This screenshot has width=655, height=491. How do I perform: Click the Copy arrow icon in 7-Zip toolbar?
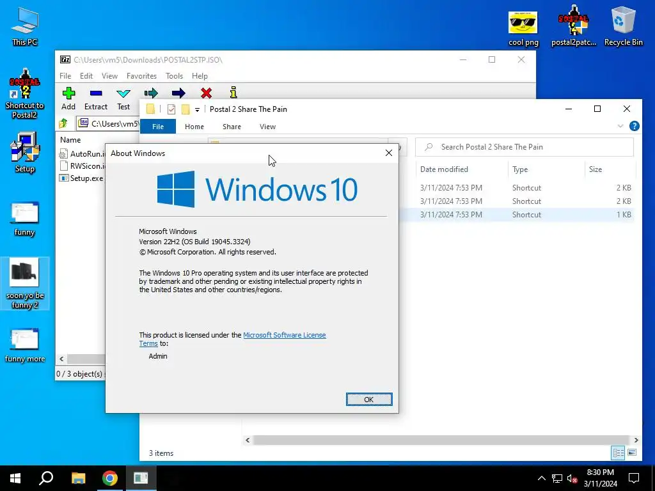coord(151,93)
